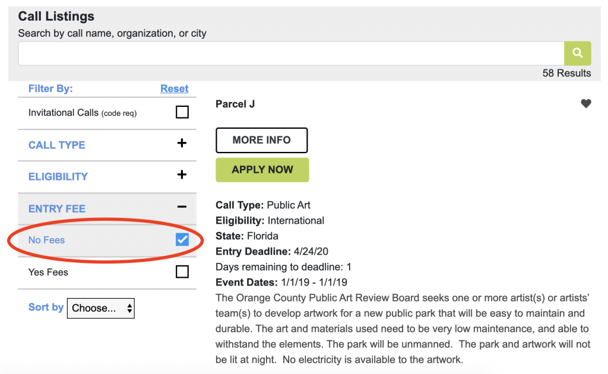The width and height of the screenshot is (608, 374).
Task: Favorite Parcel J with the heart icon
Action: (585, 104)
